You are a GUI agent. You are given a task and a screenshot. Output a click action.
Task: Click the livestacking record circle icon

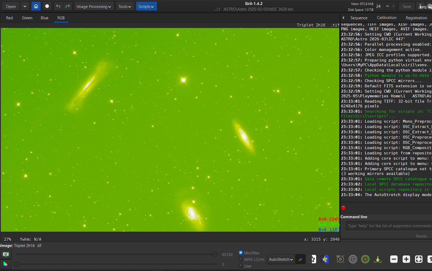point(47,6)
